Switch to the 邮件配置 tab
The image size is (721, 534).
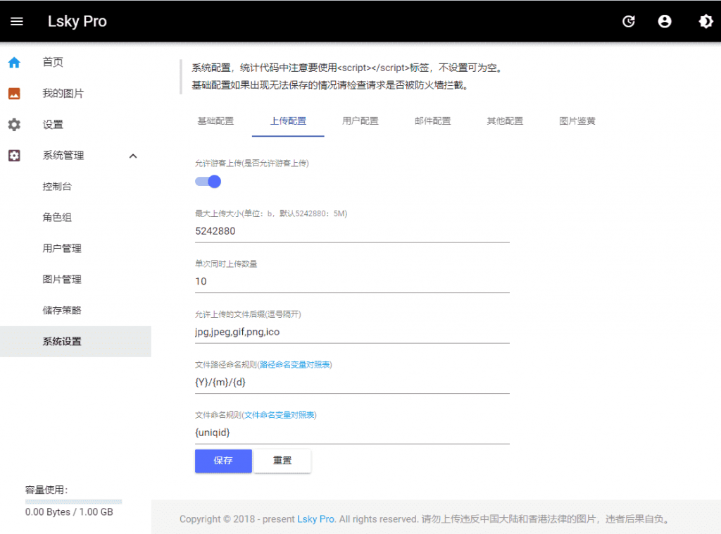pos(432,120)
